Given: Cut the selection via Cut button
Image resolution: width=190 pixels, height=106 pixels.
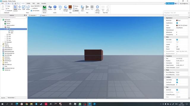Looking at the screenshot, I should (x=7, y=8).
